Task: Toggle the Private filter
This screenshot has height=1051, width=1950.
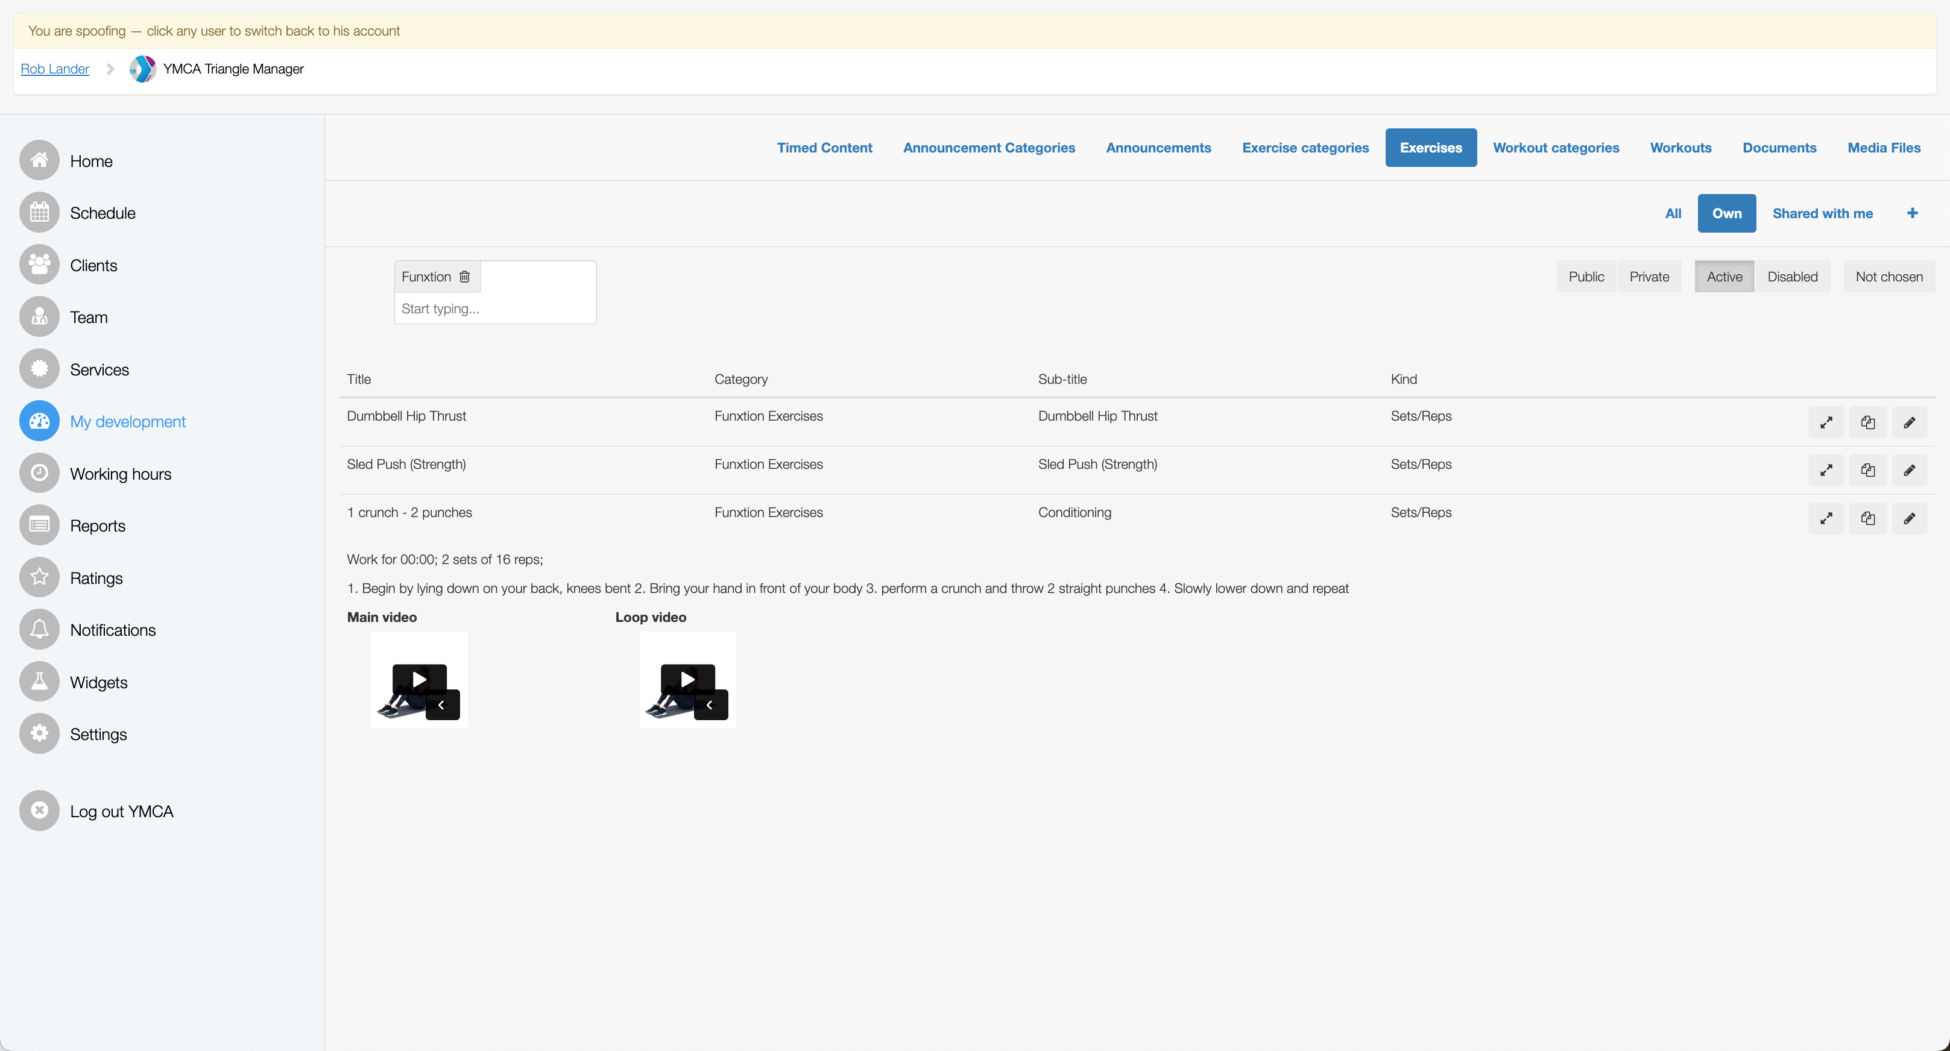Action: point(1649,277)
